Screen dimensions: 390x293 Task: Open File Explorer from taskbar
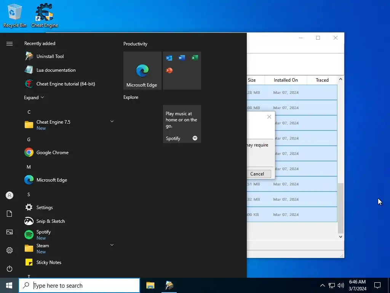click(150, 285)
